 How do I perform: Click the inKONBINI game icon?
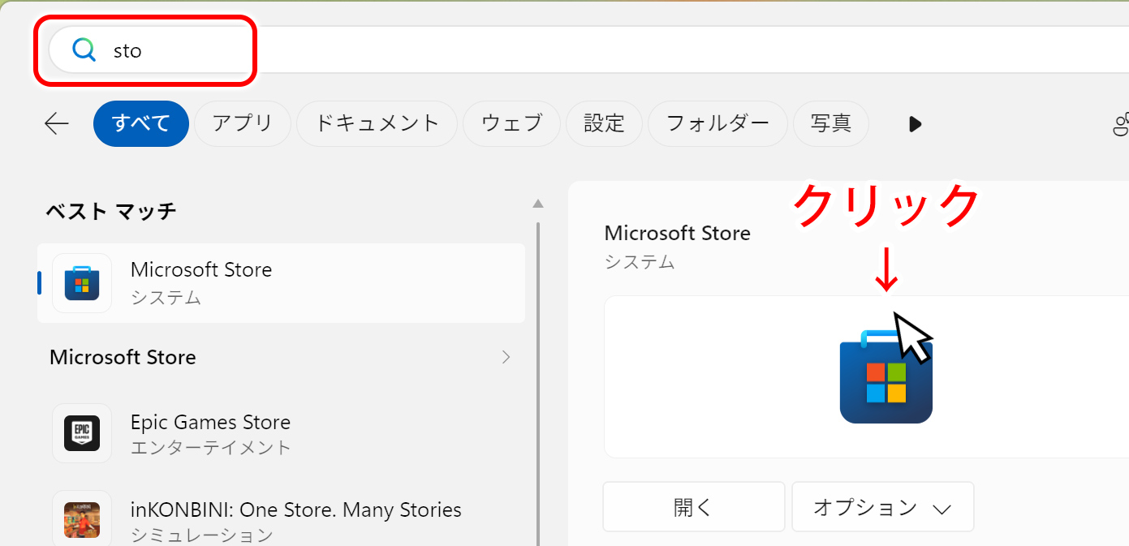point(82,520)
